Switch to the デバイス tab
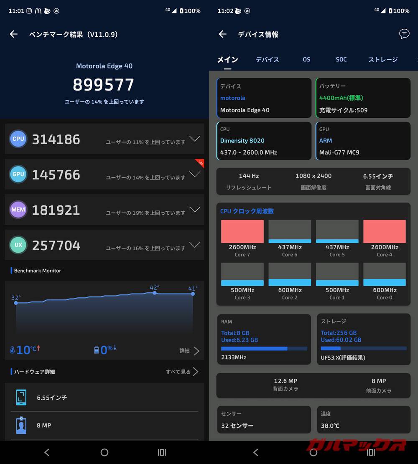Viewport: 418px width, 464px height. pos(267,60)
